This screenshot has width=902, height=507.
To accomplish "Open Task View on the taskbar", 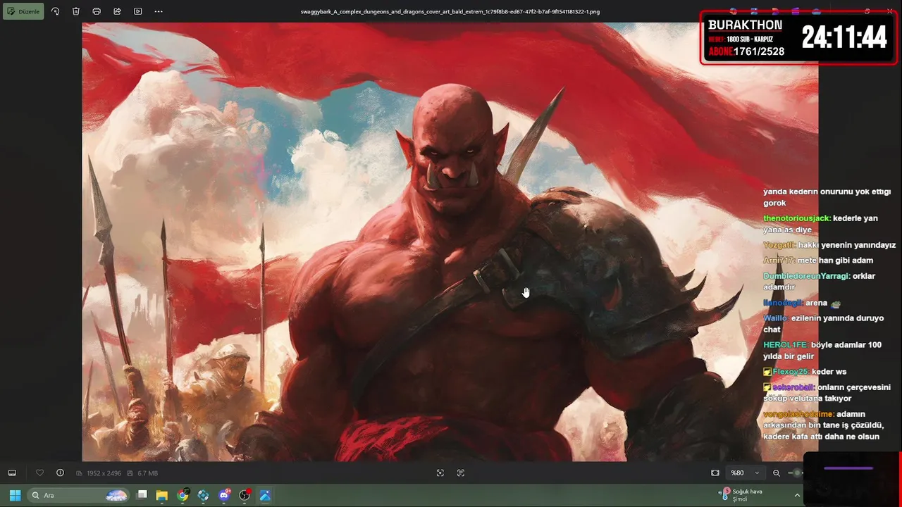I will (x=142, y=495).
